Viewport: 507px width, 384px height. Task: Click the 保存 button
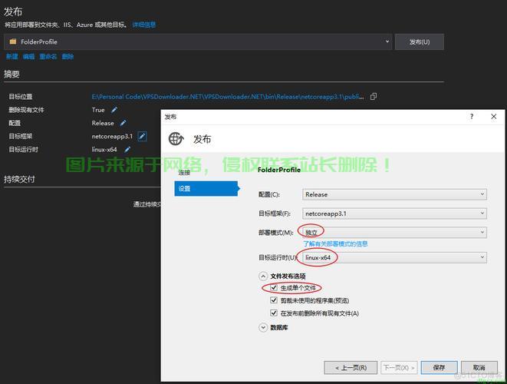click(439, 368)
